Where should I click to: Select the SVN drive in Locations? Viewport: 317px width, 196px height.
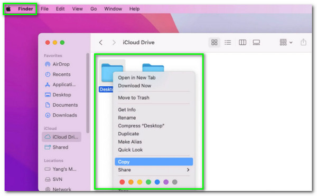(53, 179)
